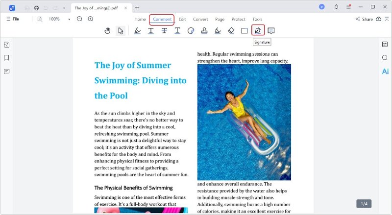Expand the zoom level dropdown

coord(69,19)
